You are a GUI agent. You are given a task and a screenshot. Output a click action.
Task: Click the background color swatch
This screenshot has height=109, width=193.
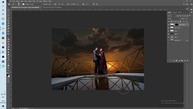click(9, 76)
